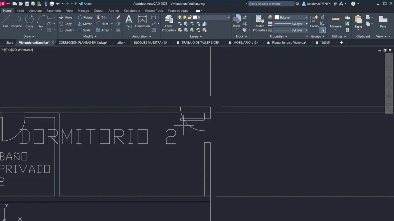Viewport: 394px width, 221px height.
Task: Open the Parametric ribbon tab
Action: point(54,10)
